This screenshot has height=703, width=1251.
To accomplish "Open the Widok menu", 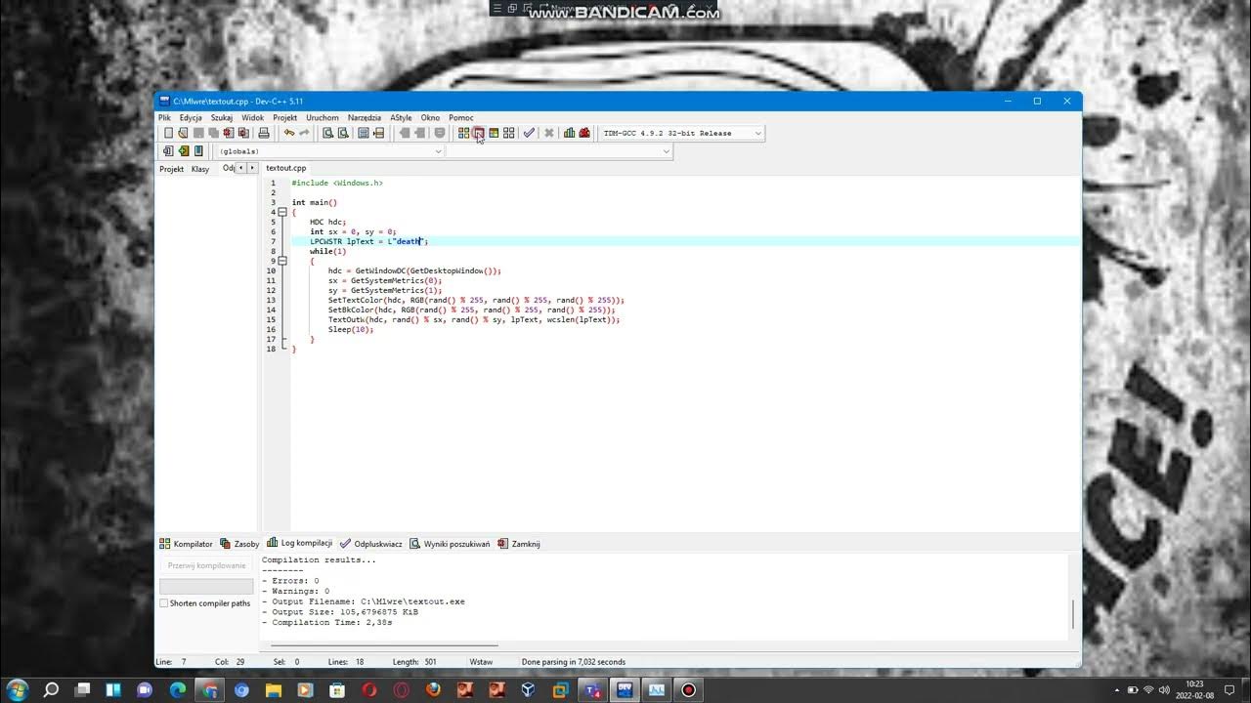I will 252,117.
